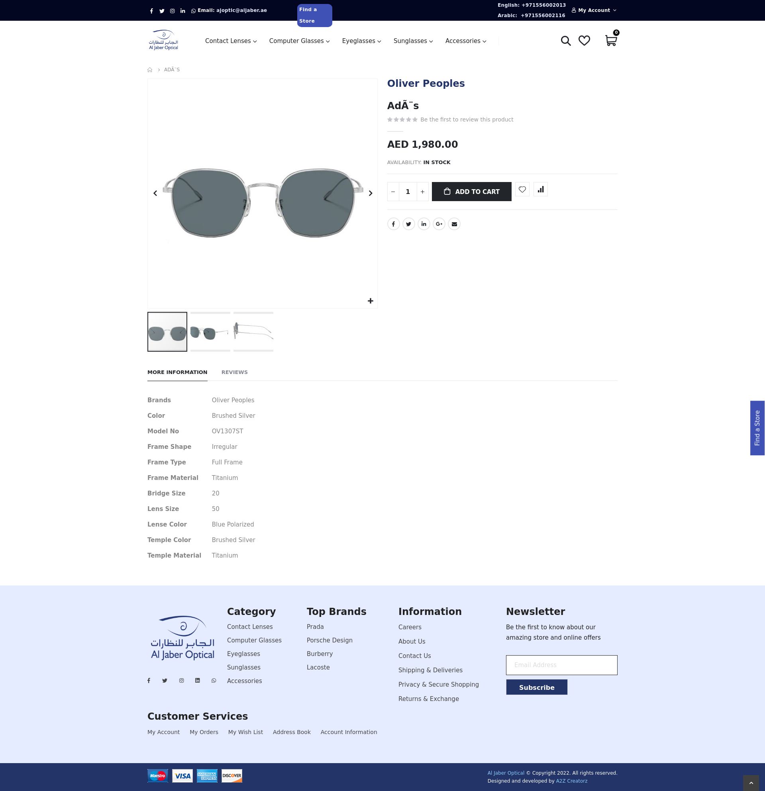Expand the Sunglasses menu
The width and height of the screenshot is (765, 791).
(x=414, y=41)
